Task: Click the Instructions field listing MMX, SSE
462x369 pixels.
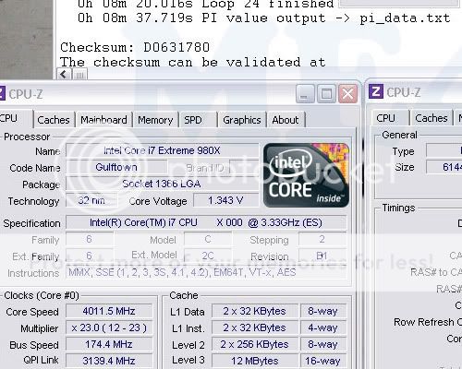Action: (x=206, y=272)
